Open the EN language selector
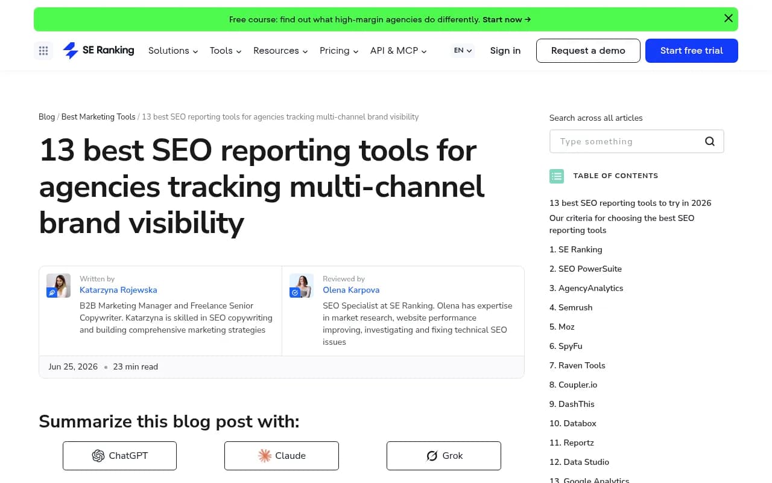This screenshot has height=483, width=772. pyautogui.click(x=463, y=51)
